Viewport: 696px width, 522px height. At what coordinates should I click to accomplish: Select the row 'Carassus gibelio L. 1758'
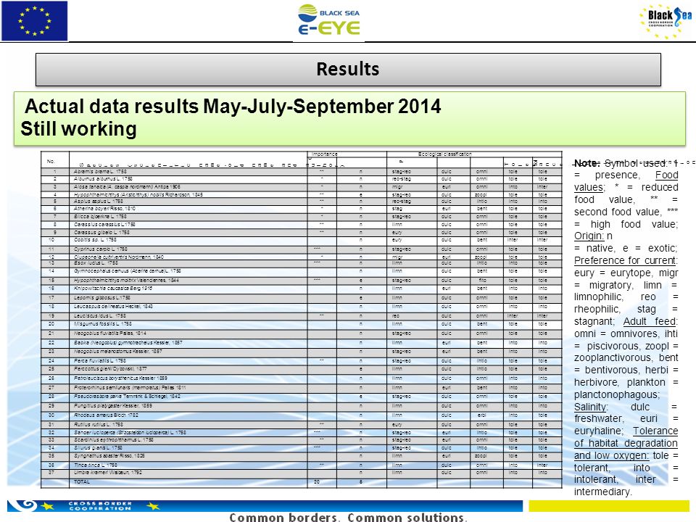[302, 232]
